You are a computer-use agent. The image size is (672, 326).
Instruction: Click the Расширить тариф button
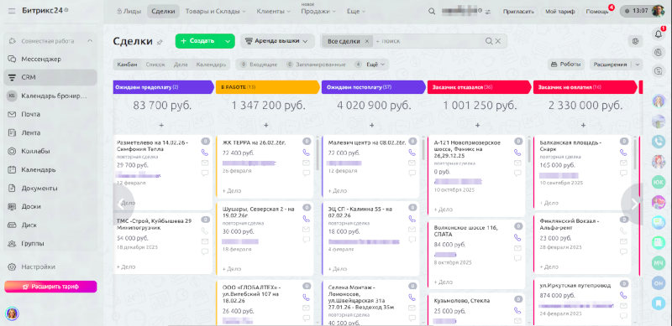point(50,287)
